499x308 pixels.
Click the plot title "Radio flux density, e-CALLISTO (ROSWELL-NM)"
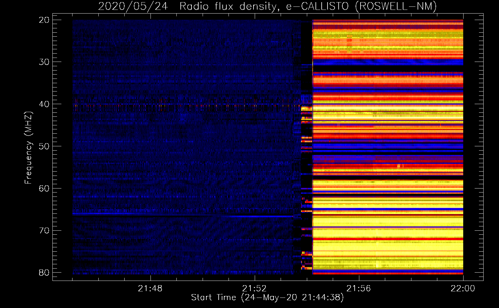click(308, 6)
